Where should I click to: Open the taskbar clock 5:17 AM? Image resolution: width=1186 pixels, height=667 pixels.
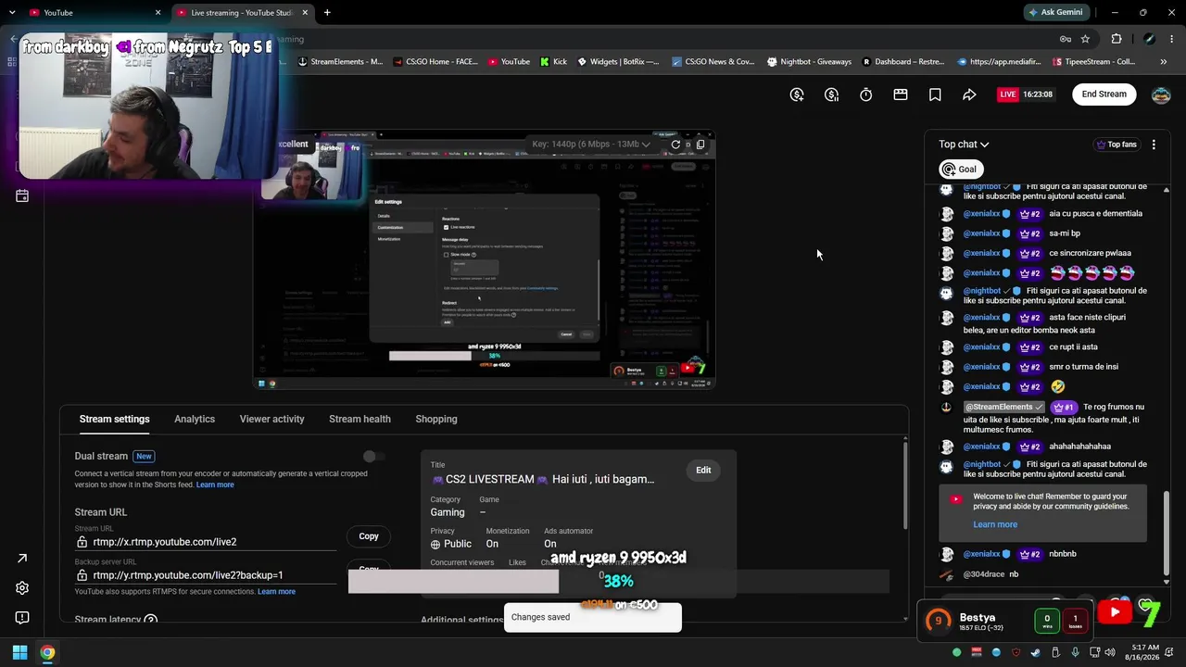(1144, 652)
